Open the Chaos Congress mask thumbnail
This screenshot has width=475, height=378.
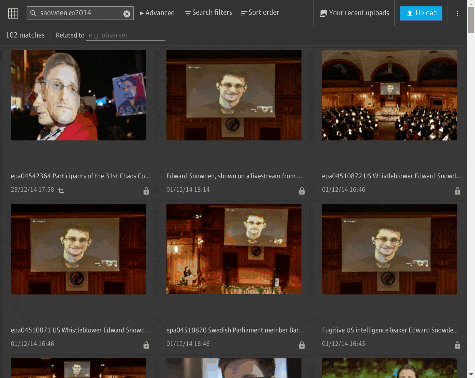(78, 95)
